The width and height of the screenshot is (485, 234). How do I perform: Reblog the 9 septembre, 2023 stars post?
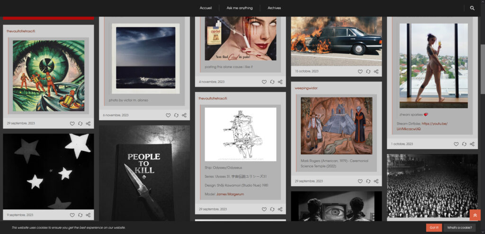[x=80, y=215]
